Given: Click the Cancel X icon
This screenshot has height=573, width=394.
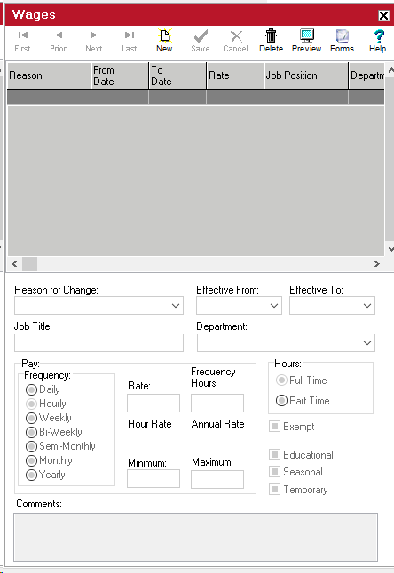Looking at the screenshot, I should (x=236, y=35).
